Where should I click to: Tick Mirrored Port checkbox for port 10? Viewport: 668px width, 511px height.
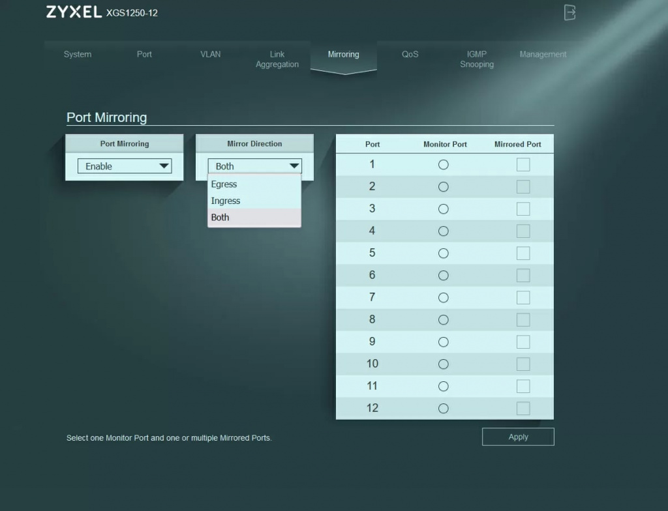click(x=523, y=364)
